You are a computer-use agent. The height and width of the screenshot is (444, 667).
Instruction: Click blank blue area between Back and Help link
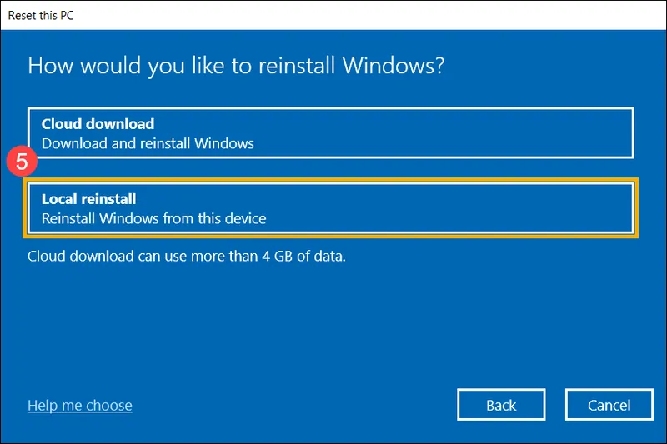point(293,405)
